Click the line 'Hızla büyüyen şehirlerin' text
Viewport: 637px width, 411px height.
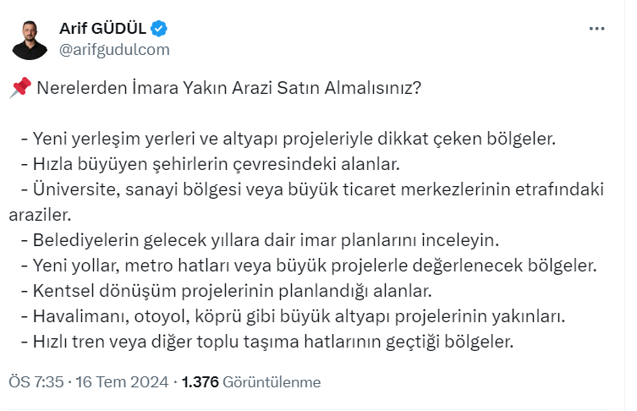(210, 162)
